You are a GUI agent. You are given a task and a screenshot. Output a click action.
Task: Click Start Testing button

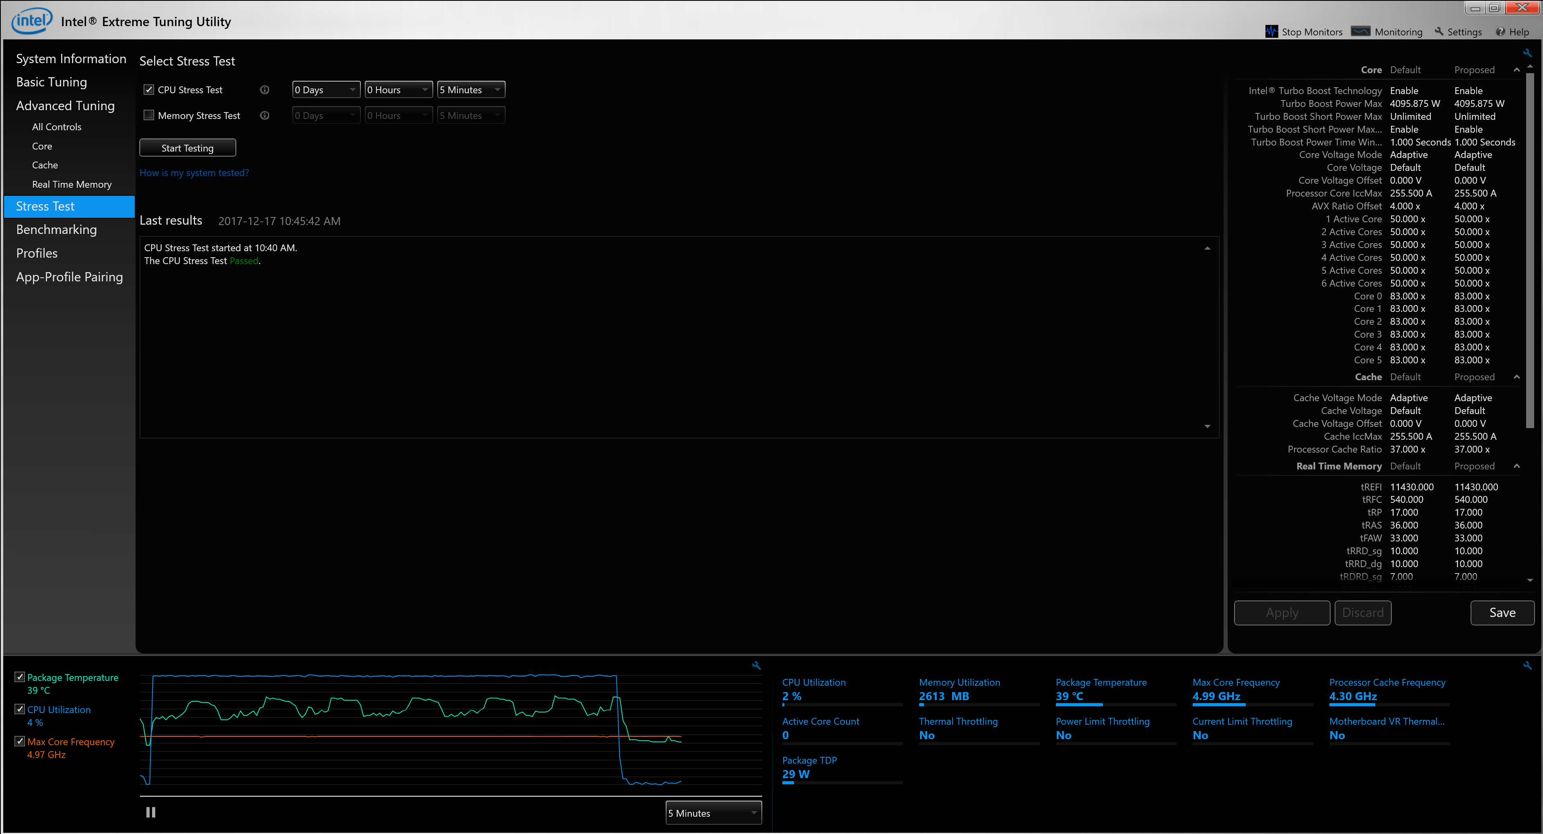(187, 148)
